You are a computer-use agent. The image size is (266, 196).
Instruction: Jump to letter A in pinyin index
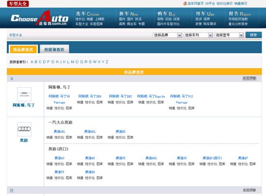point(32,62)
